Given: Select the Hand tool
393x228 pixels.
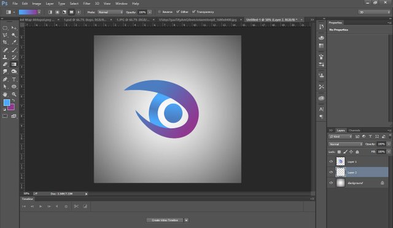Looking at the screenshot, I should pos(5,94).
